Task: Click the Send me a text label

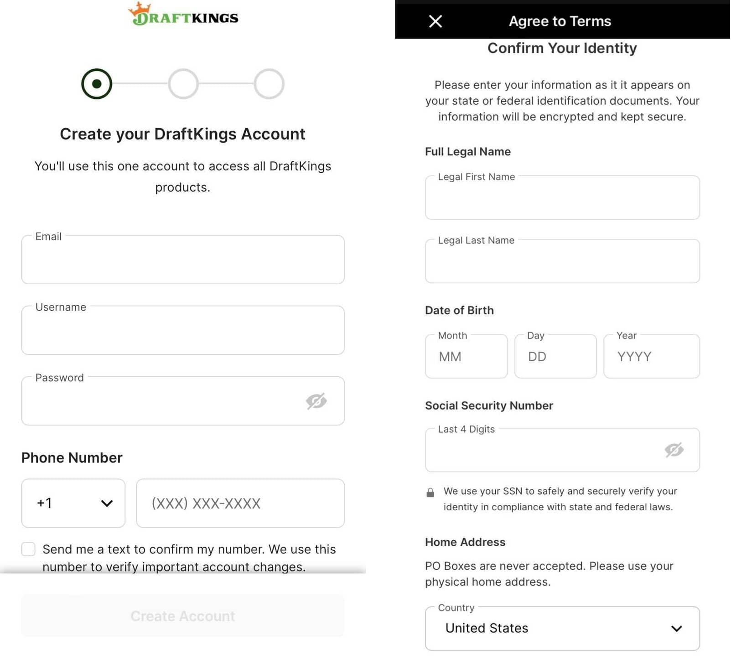Action: click(x=189, y=558)
